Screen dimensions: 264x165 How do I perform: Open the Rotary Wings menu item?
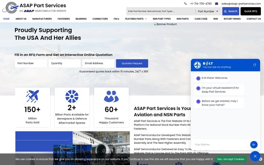(x=232, y=19)
